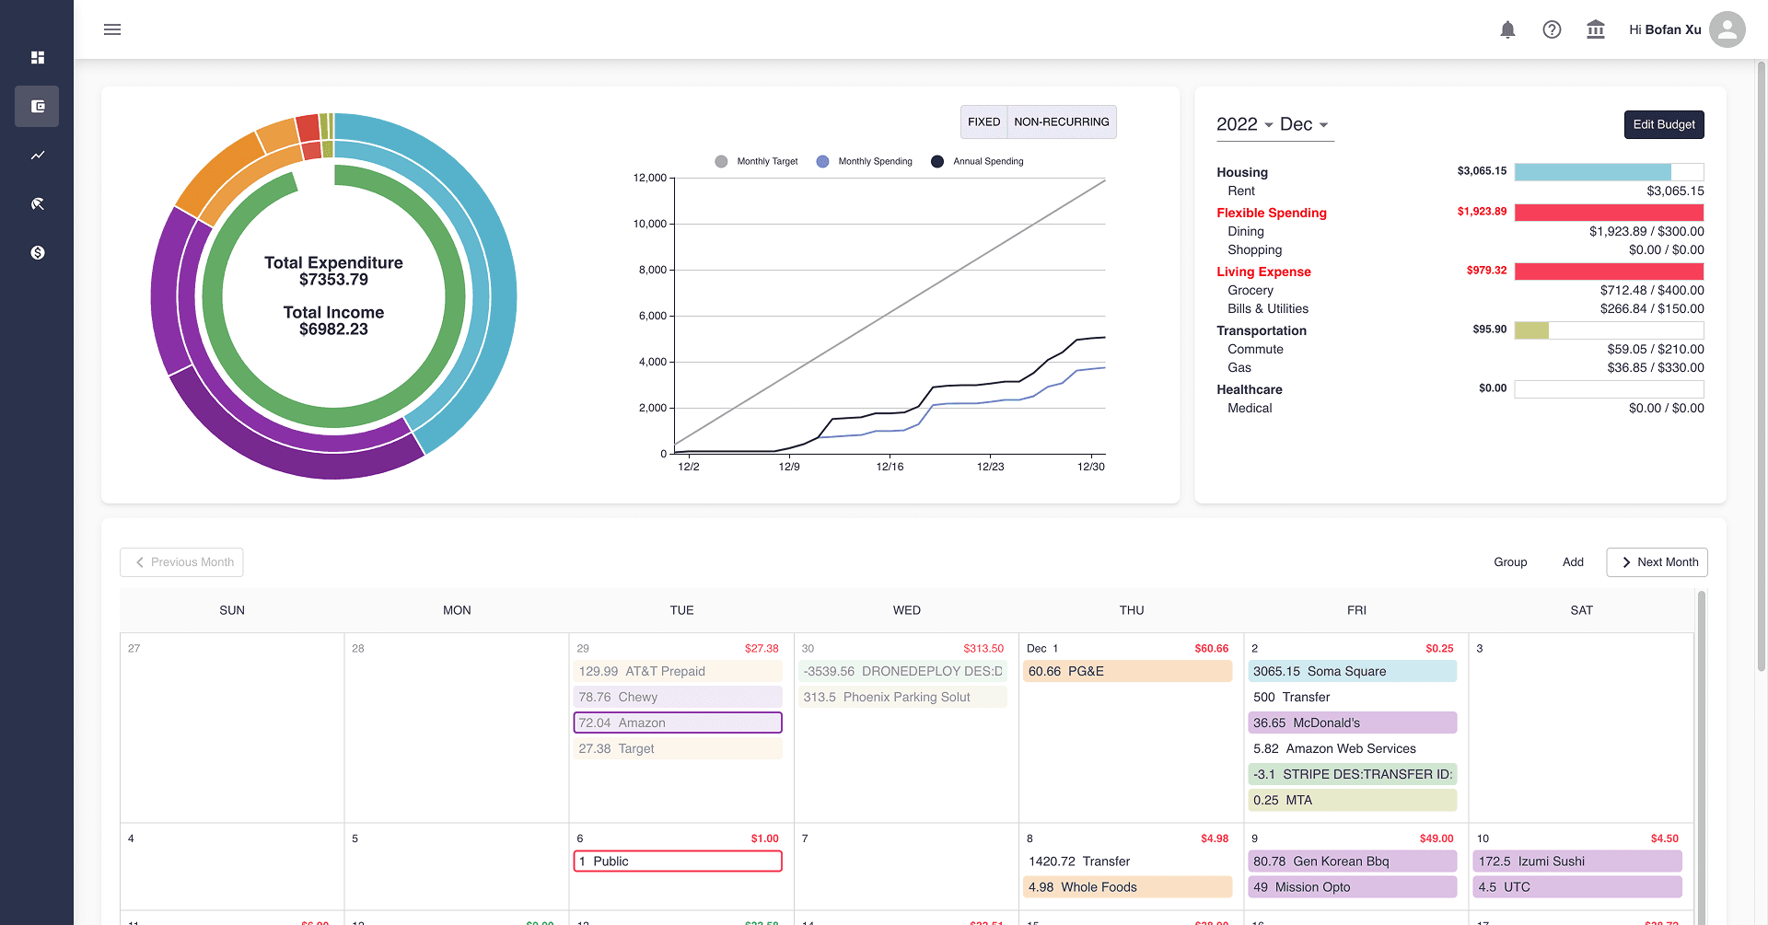The image size is (1768, 925).
Task: Click the Gas budget row
Action: coord(1460,367)
